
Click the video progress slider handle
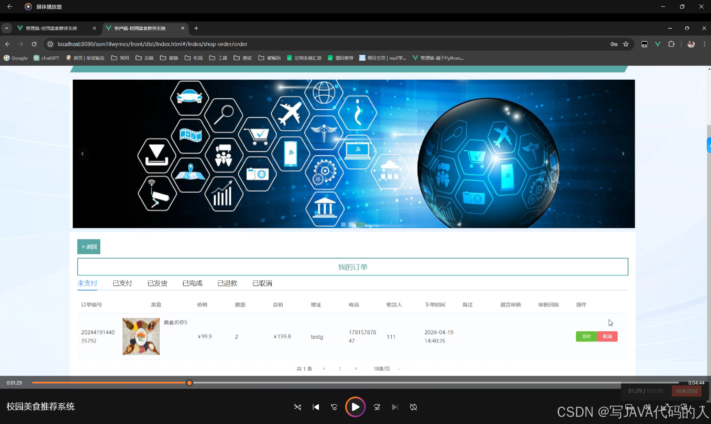click(x=189, y=383)
